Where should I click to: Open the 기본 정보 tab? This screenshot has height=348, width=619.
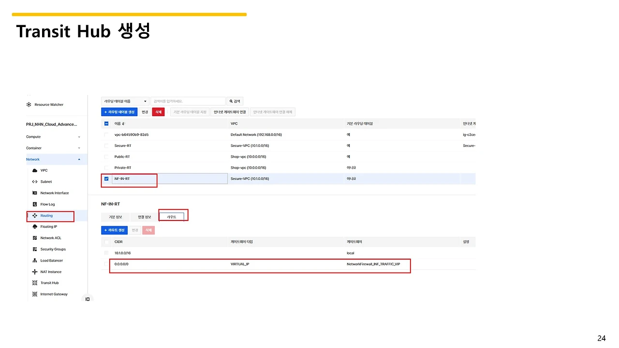pyautogui.click(x=116, y=217)
